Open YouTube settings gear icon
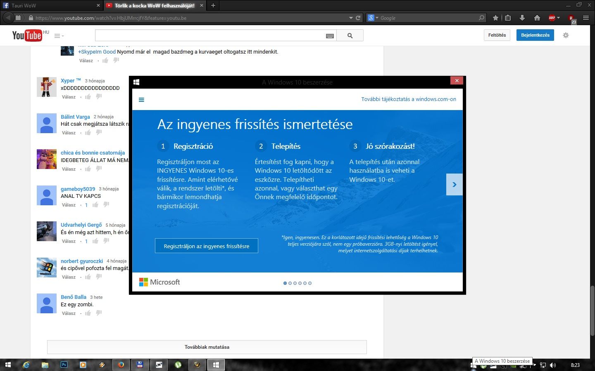 point(566,35)
